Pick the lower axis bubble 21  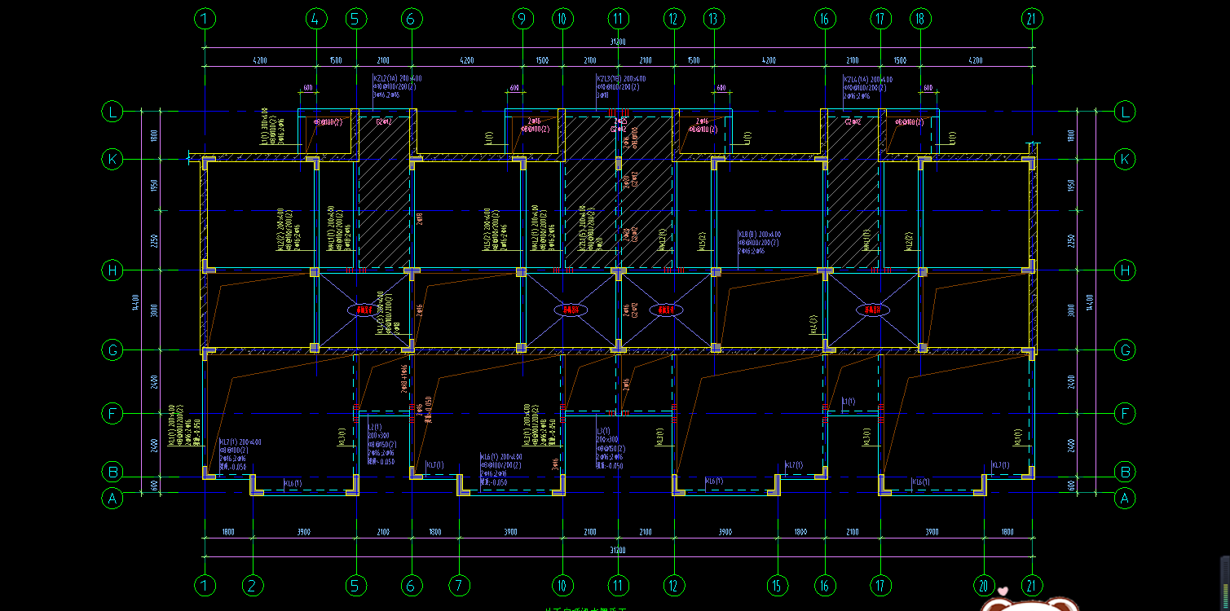pos(1034,584)
